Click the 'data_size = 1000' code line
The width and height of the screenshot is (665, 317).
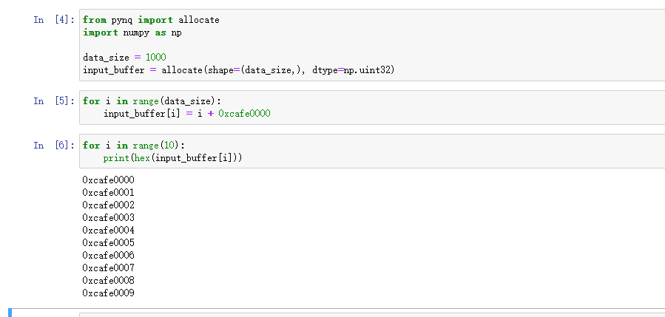click(x=124, y=58)
